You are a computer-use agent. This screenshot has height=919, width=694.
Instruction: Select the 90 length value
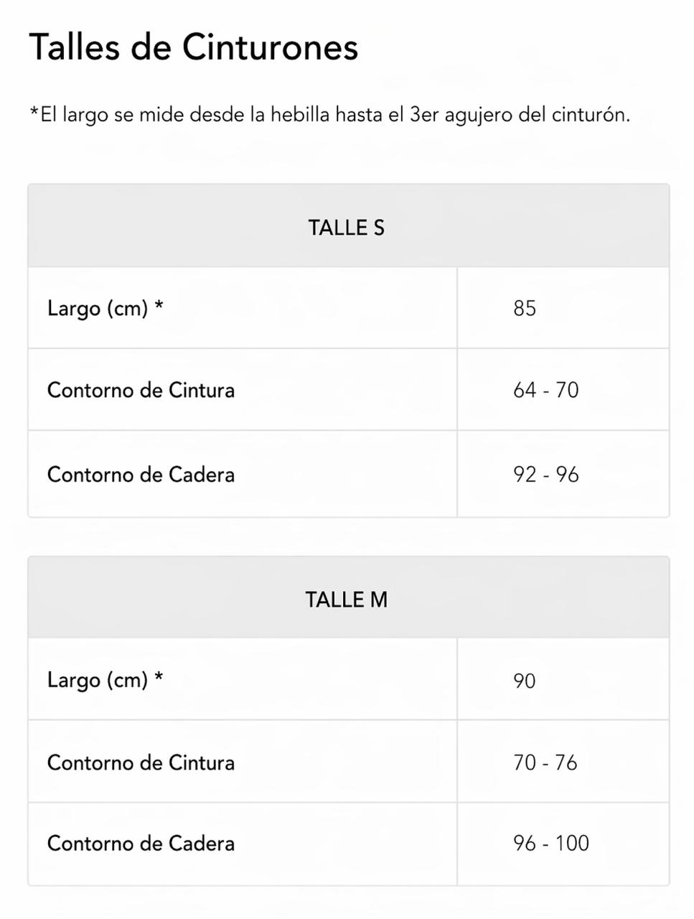tap(525, 681)
